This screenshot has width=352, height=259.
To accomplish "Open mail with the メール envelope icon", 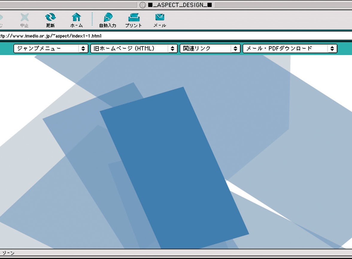I will tap(160, 18).
